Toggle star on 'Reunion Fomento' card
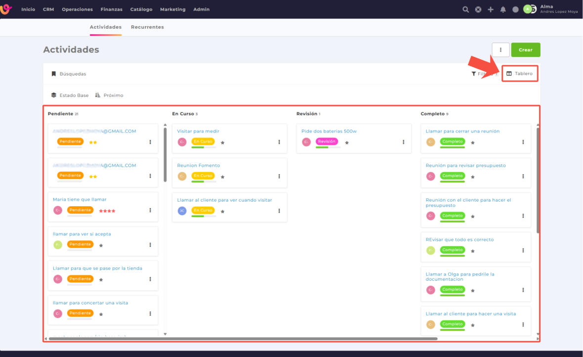The image size is (583, 357). coord(223,177)
